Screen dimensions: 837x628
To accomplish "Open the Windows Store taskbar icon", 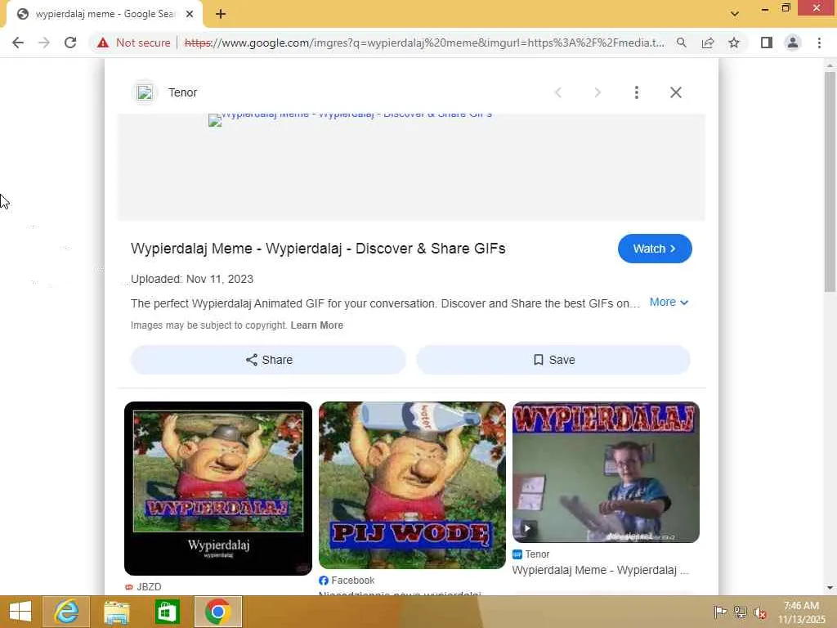I will click(167, 612).
